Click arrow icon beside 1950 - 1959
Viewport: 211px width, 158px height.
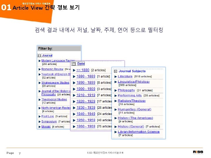(74, 120)
